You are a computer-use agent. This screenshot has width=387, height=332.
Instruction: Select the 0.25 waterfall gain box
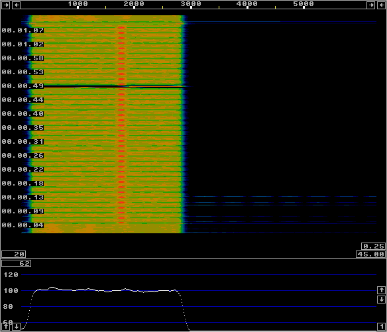(x=373, y=246)
